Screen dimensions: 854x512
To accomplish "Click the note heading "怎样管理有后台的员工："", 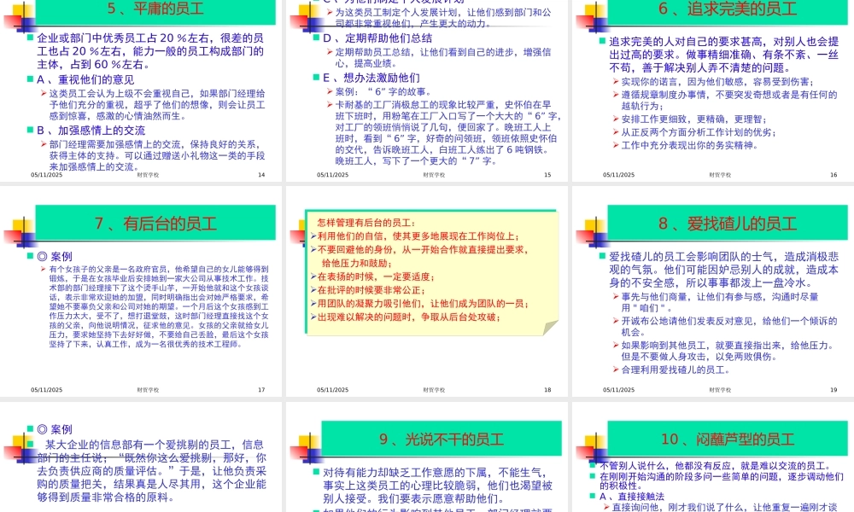I will tap(366, 223).
